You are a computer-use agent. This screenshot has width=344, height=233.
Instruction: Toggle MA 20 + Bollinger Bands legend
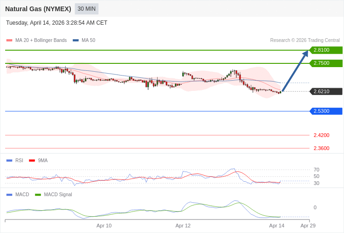click(41, 41)
